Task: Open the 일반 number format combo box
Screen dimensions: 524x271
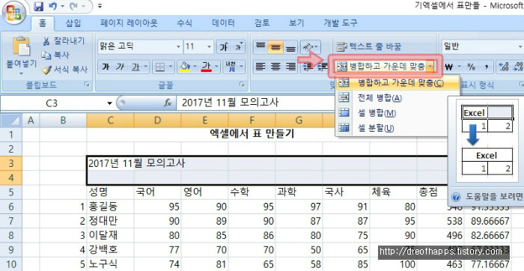Action: click(x=482, y=46)
